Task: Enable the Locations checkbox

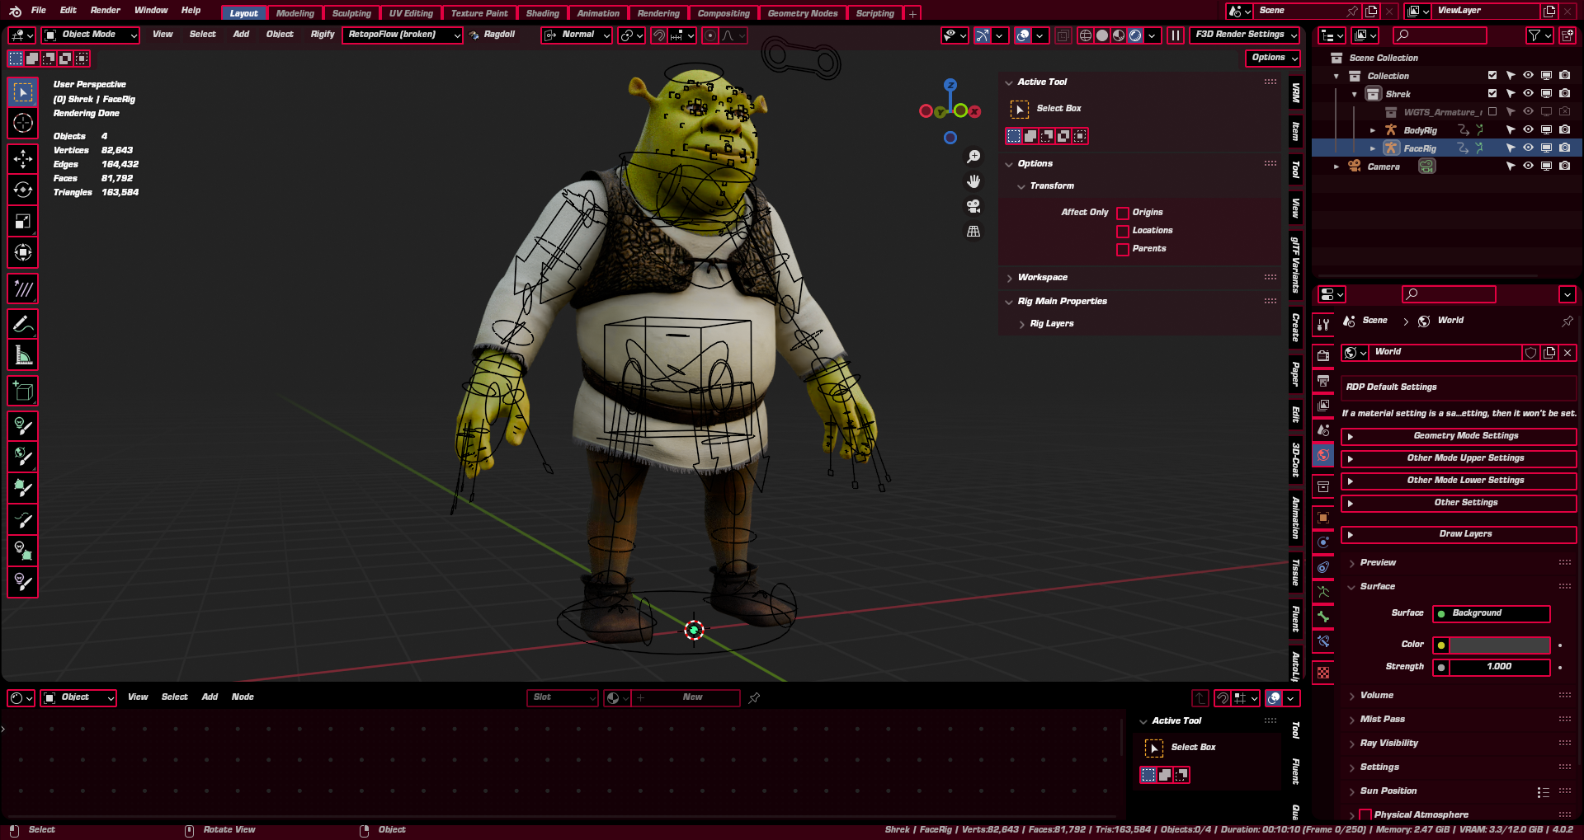Action: [1123, 231]
